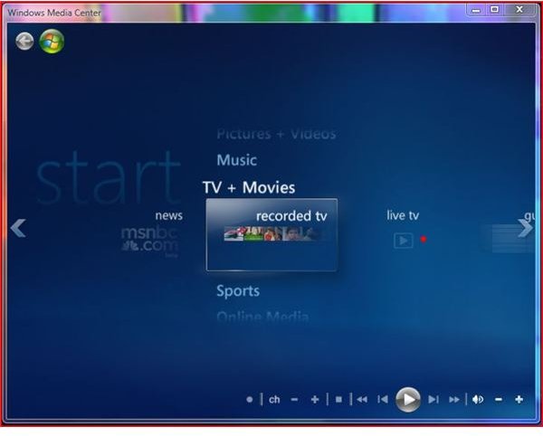Image resolution: width=543 pixels, height=436 pixels.
Task: Select the Pictures + Videos menu
Action: [x=276, y=134]
